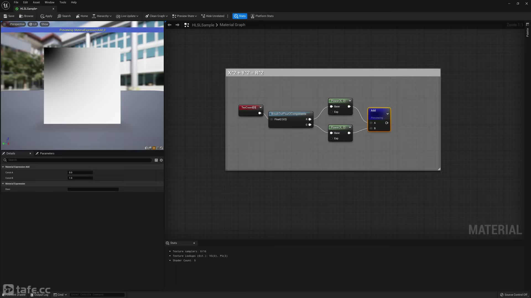Apply material changes
The height and width of the screenshot is (298, 531).
[x=46, y=16]
